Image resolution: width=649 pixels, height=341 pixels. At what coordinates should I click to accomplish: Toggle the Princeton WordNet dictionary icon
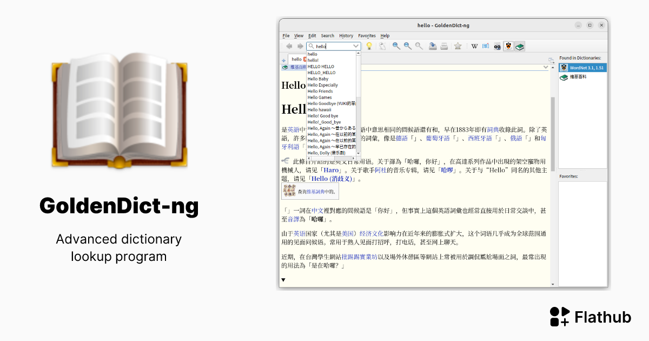[x=508, y=46]
